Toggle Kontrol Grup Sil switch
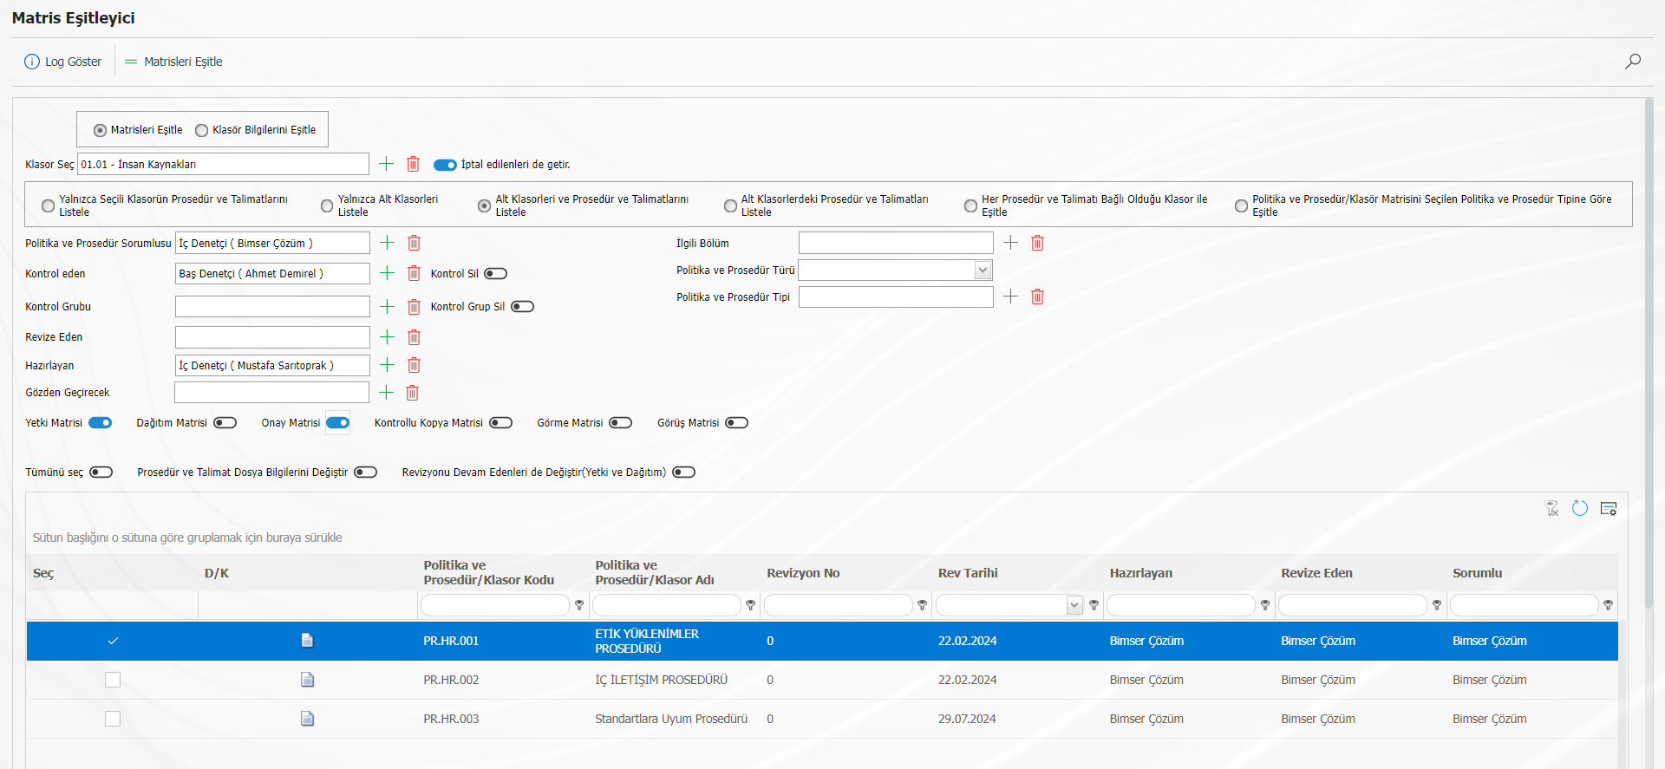 pos(522,307)
